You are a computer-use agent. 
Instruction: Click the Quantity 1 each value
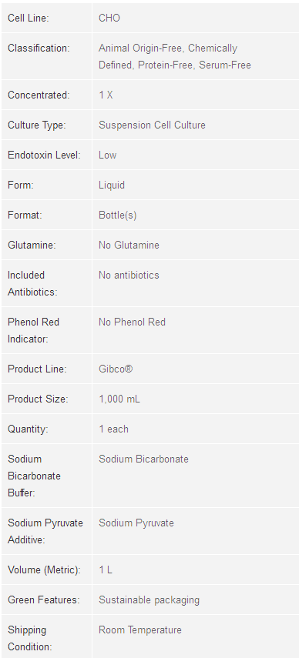click(x=114, y=429)
